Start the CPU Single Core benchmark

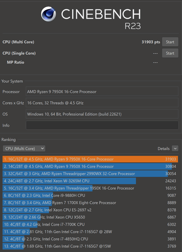coord(170,53)
